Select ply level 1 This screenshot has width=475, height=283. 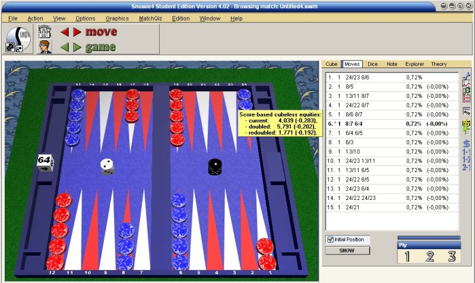coord(407,256)
